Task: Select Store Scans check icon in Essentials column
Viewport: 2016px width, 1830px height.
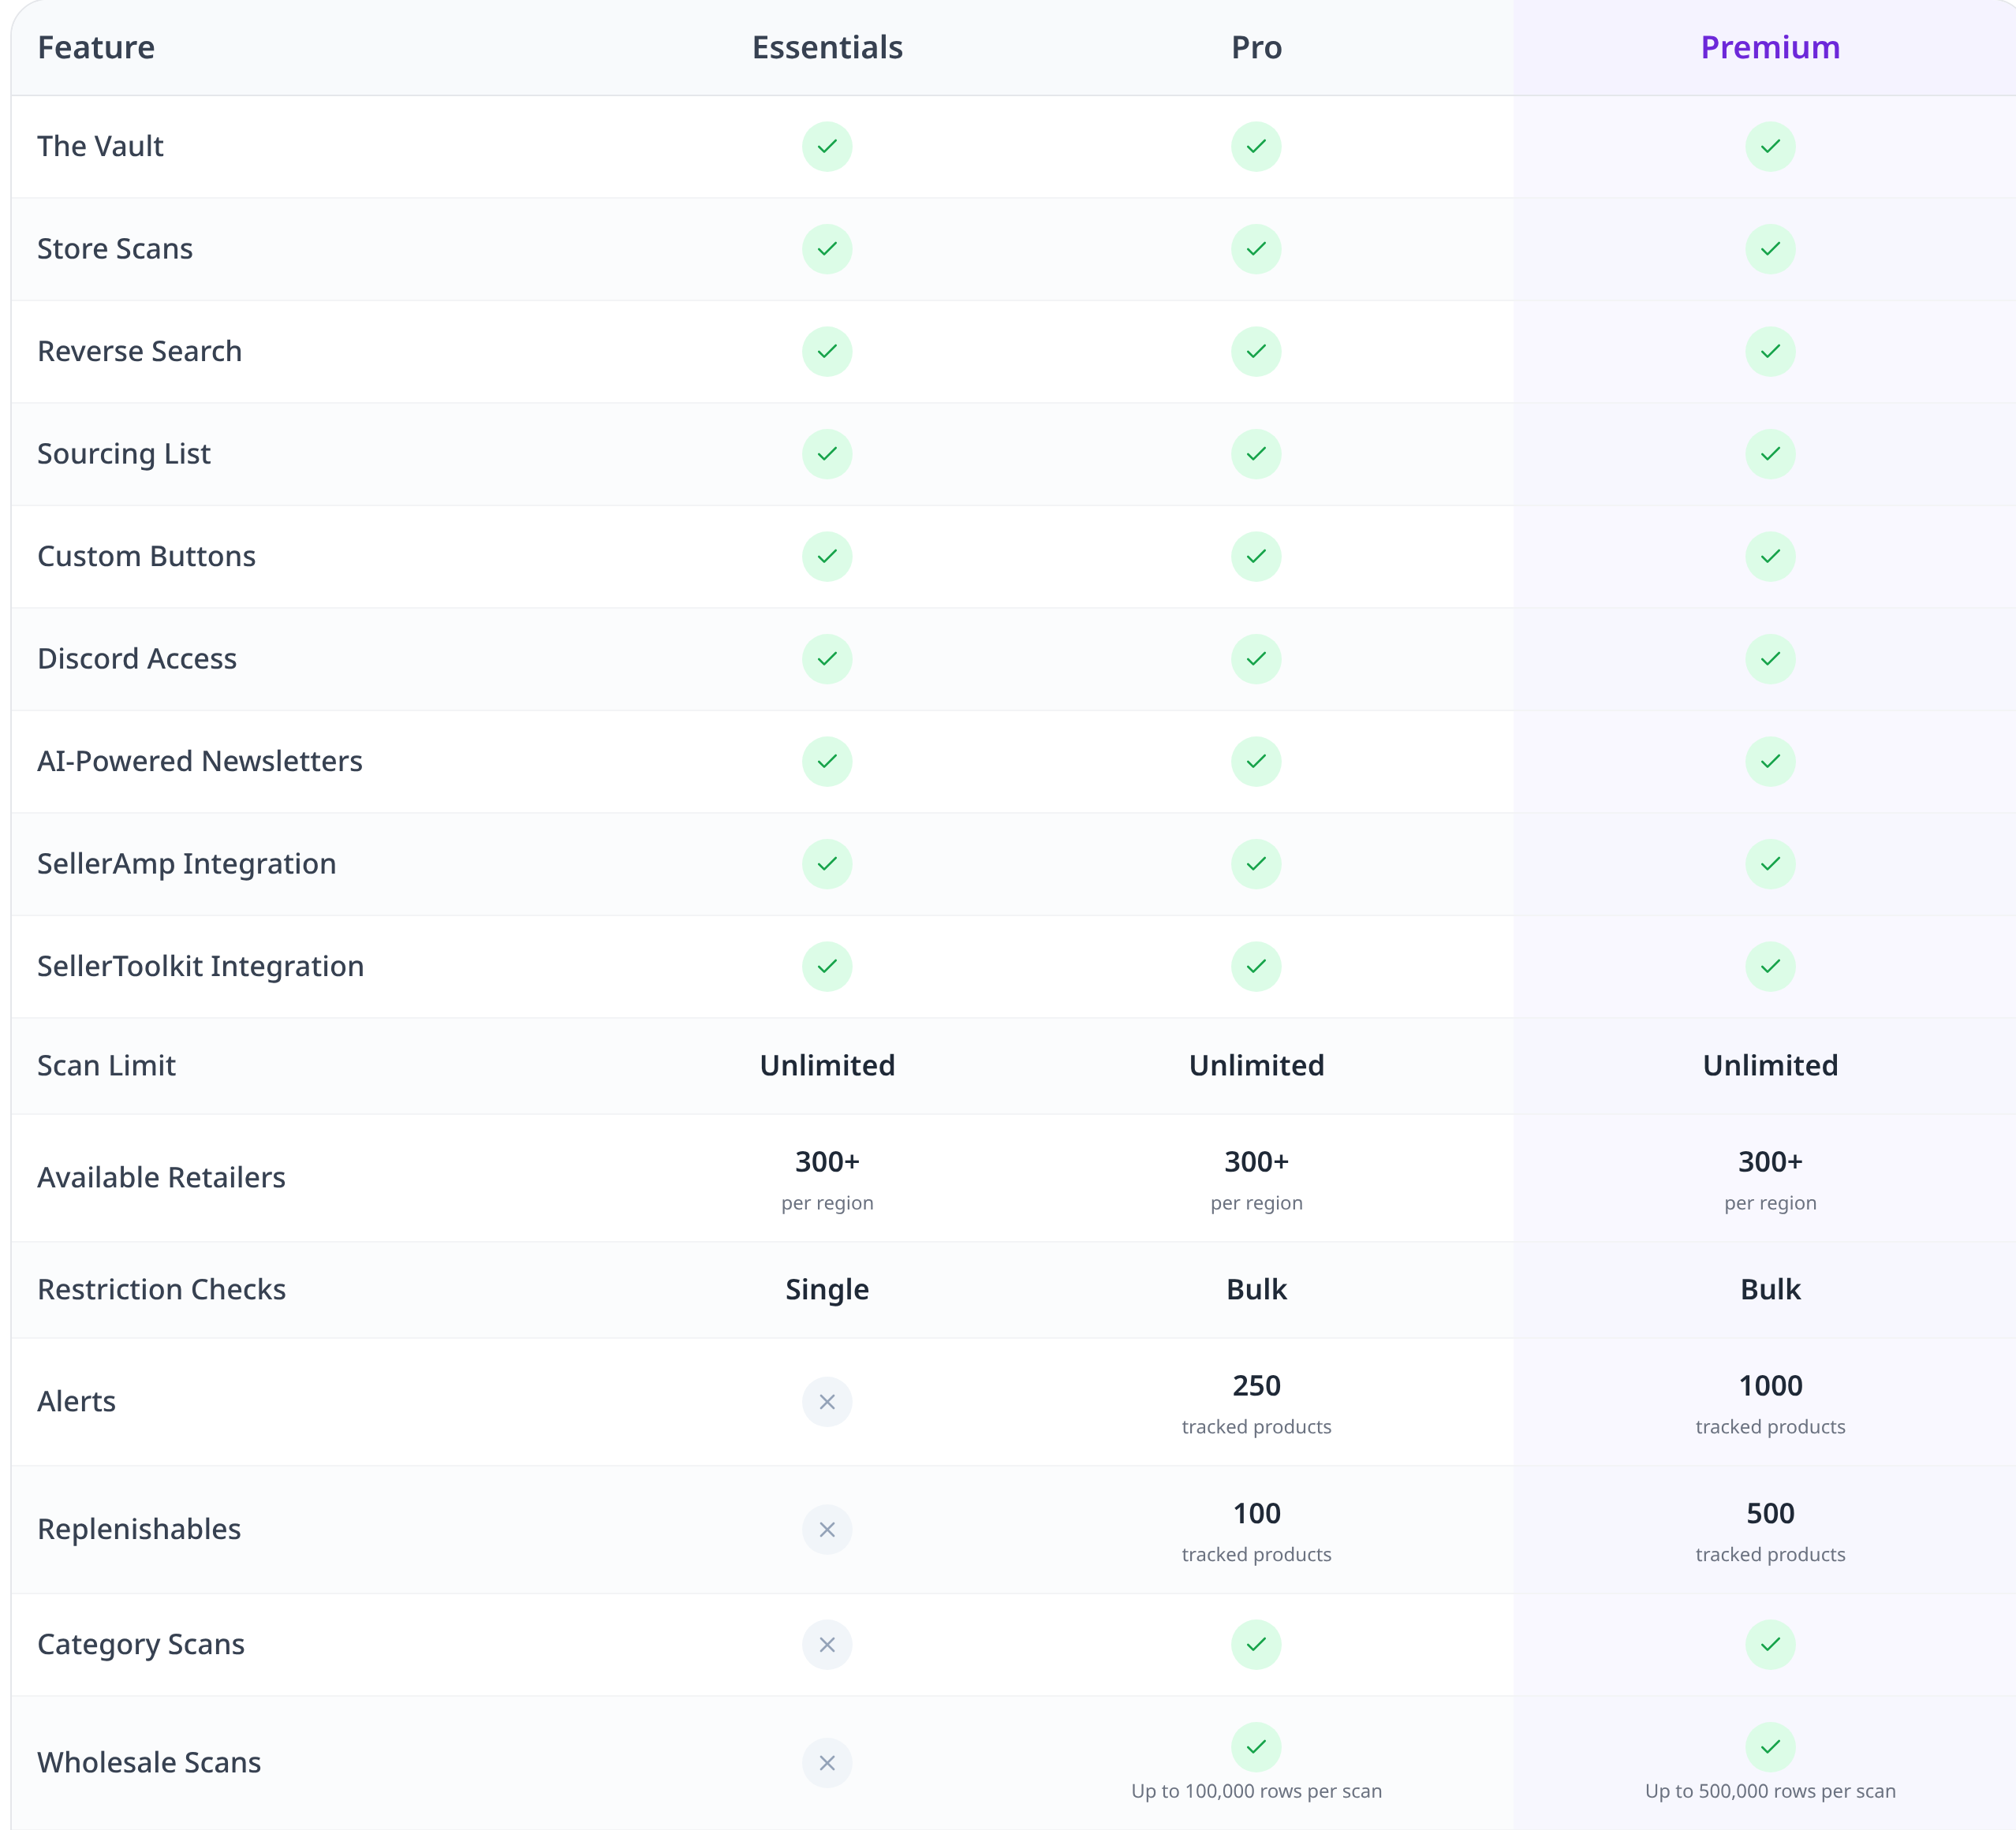Action: point(827,249)
